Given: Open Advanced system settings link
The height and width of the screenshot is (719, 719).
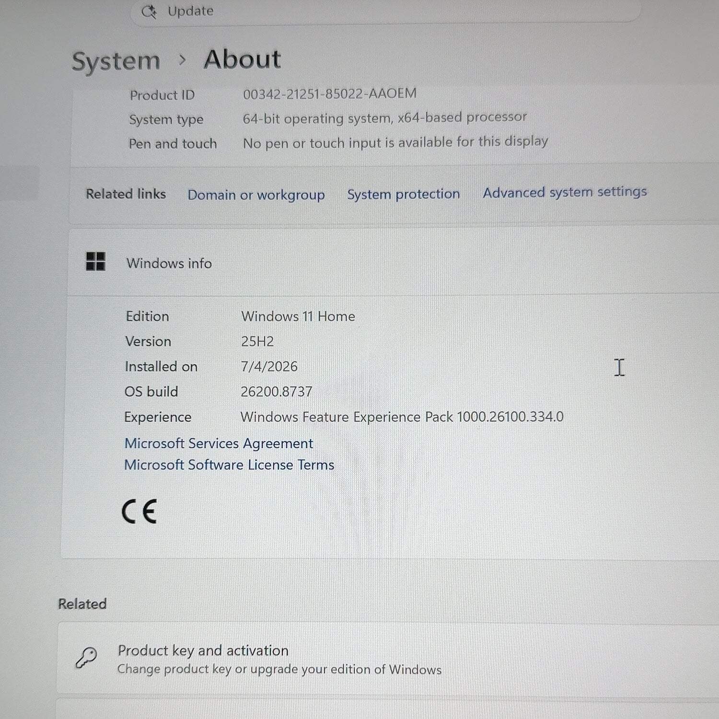Looking at the screenshot, I should pos(565,192).
